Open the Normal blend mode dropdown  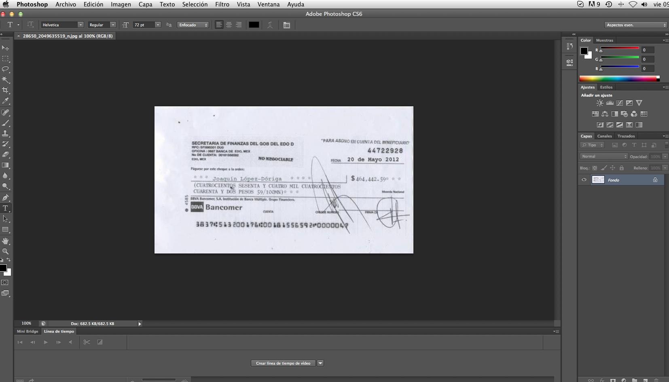point(603,156)
